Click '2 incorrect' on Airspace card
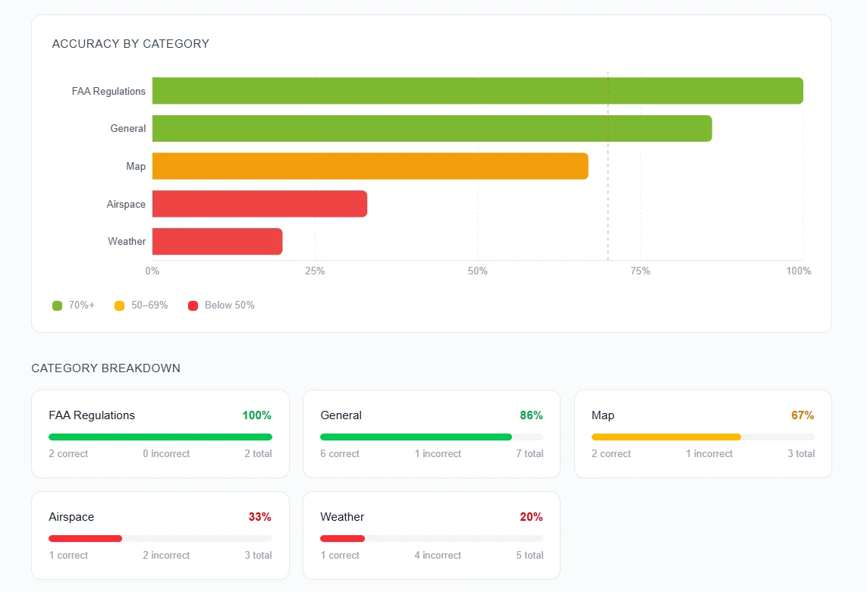 pyautogui.click(x=166, y=555)
